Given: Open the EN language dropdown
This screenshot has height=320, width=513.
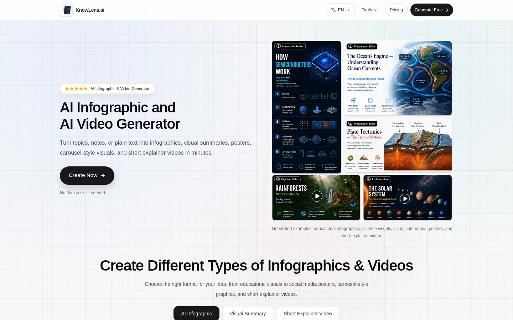Looking at the screenshot, I should (x=341, y=10).
